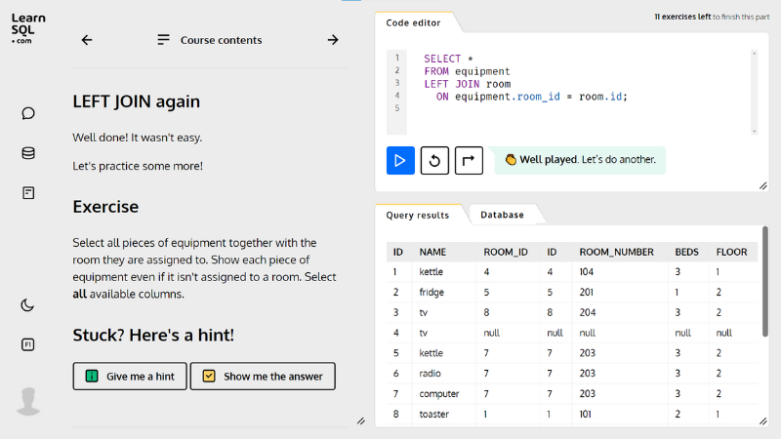Switch to the Database tab

[502, 215]
